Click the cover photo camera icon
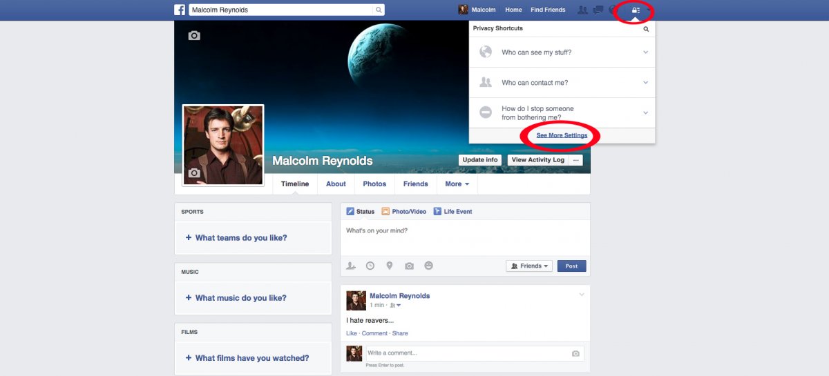The height and width of the screenshot is (376, 829). tap(194, 35)
